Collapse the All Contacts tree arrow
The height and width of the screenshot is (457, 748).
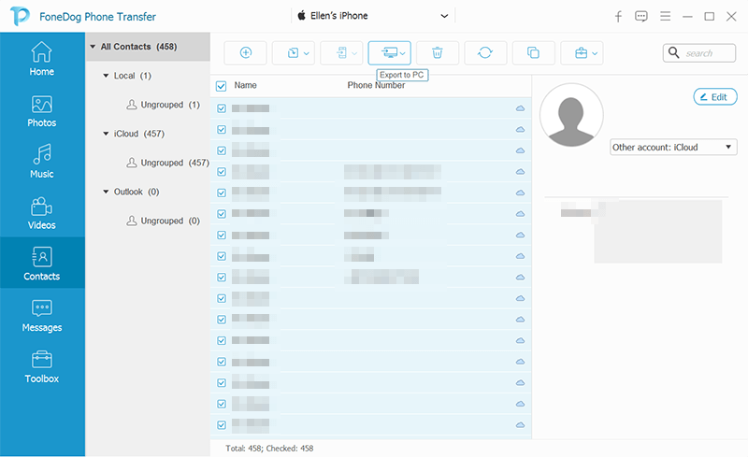93,47
